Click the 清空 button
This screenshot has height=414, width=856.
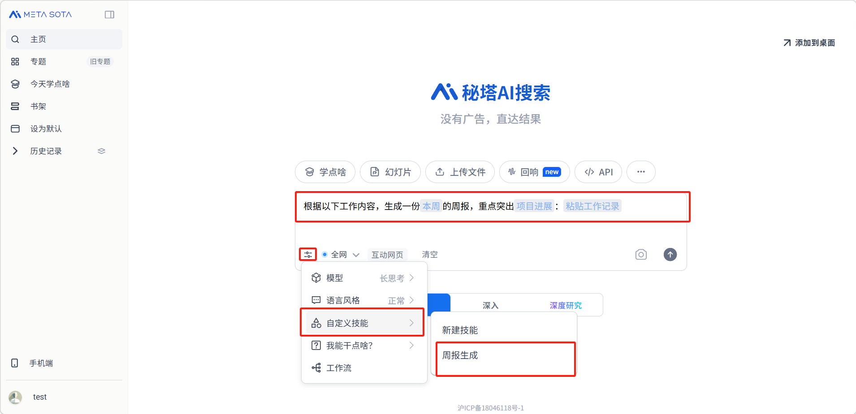429,255
